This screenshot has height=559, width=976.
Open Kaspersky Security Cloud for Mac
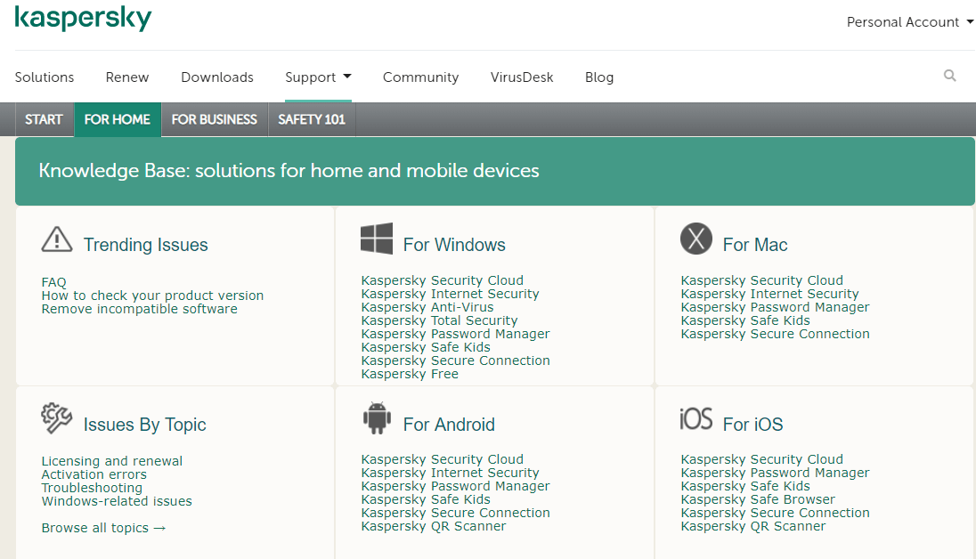762,280
